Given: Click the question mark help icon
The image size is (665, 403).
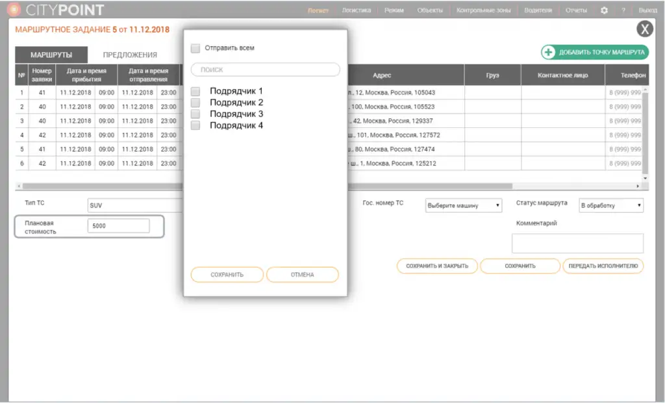Looking at the screenshot, I should pyautogui.click(x=623, y=10).
